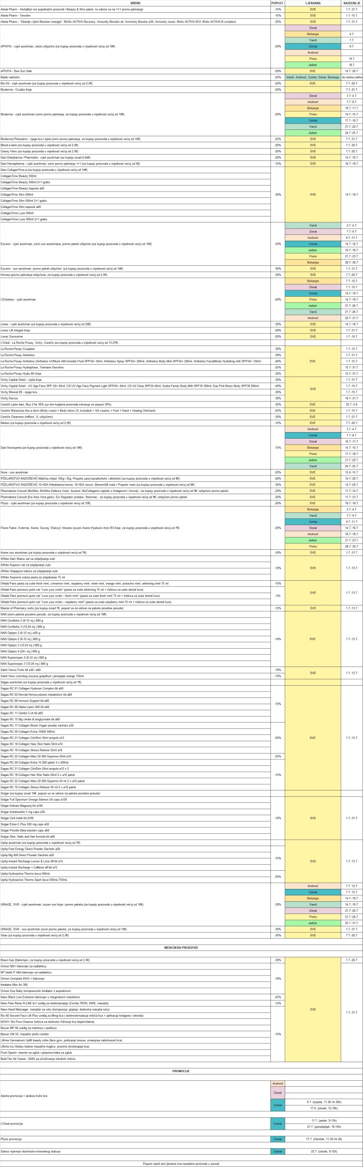Click 'Solgar Astaksantin 5 mg caps a30'
363x1167 pixels.
(x=135, y=812)
